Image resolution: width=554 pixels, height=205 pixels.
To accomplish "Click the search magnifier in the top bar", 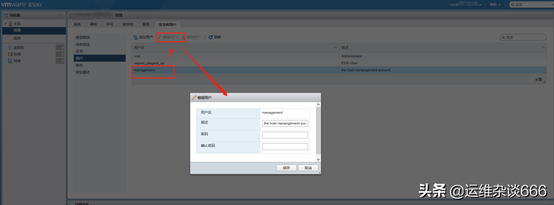I will (513, 5).
